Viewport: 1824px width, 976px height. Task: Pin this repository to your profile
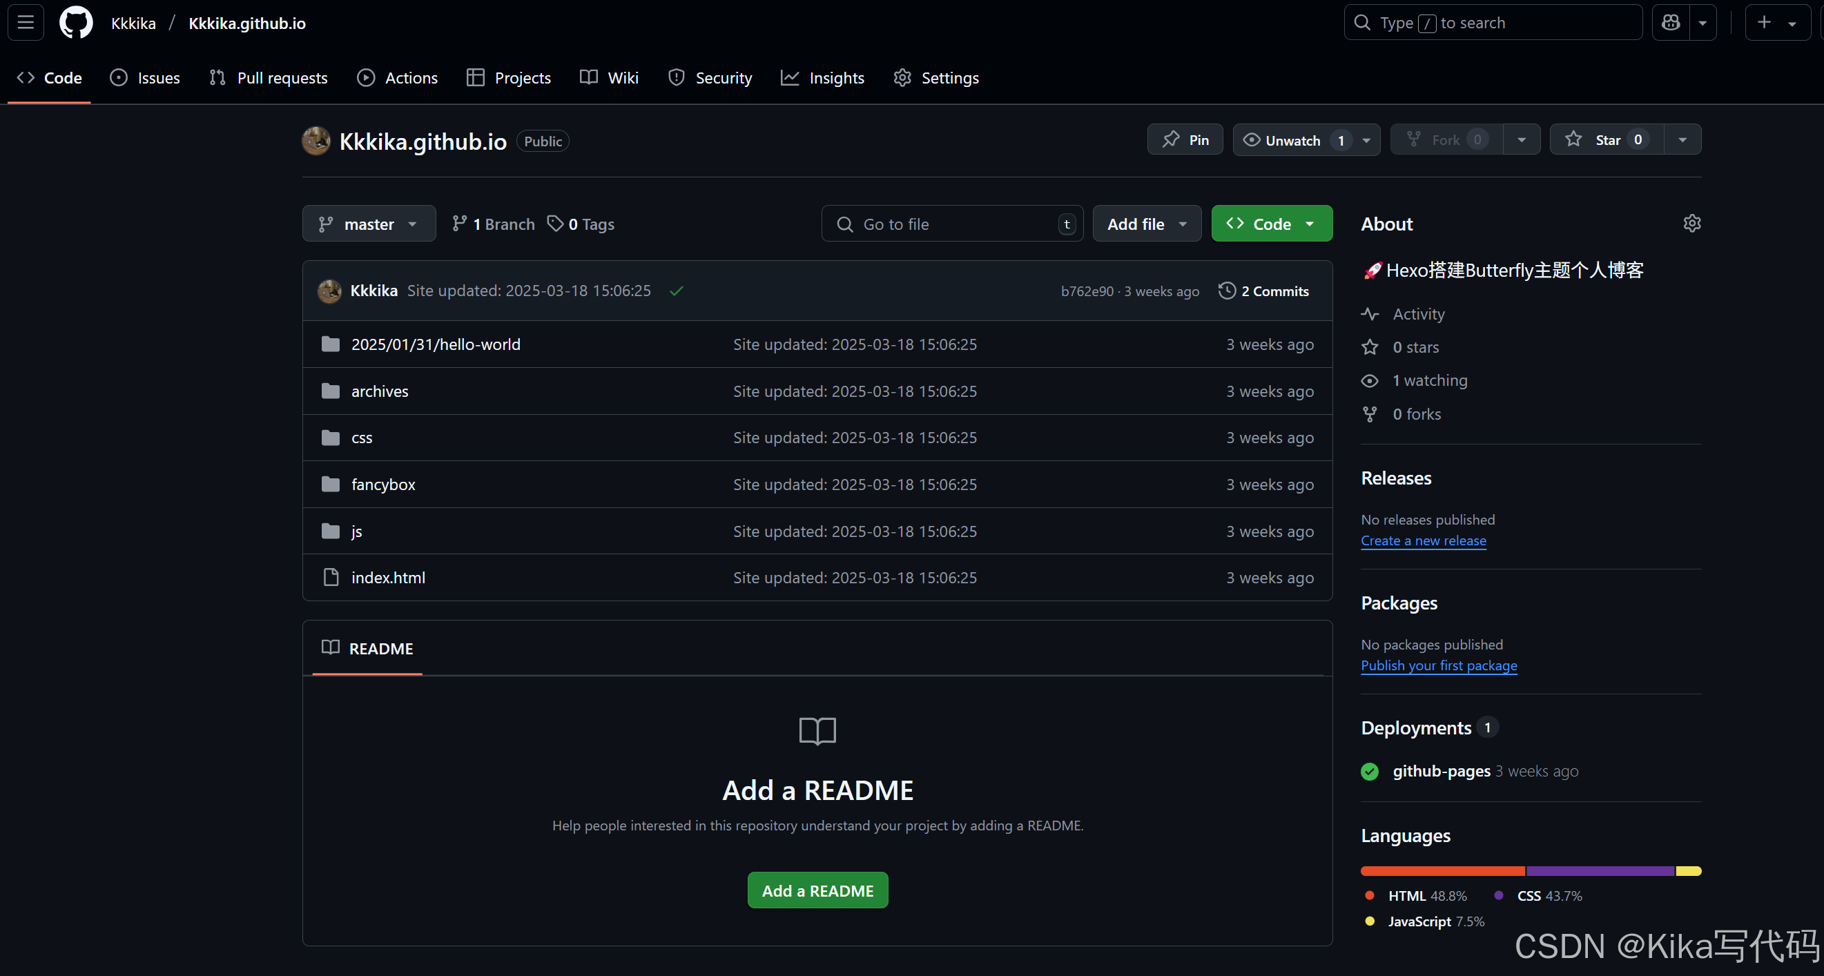(x=1185, y=140)
